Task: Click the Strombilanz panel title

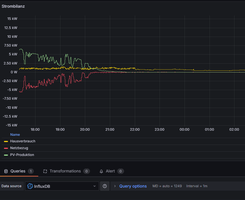Action: 13,6
